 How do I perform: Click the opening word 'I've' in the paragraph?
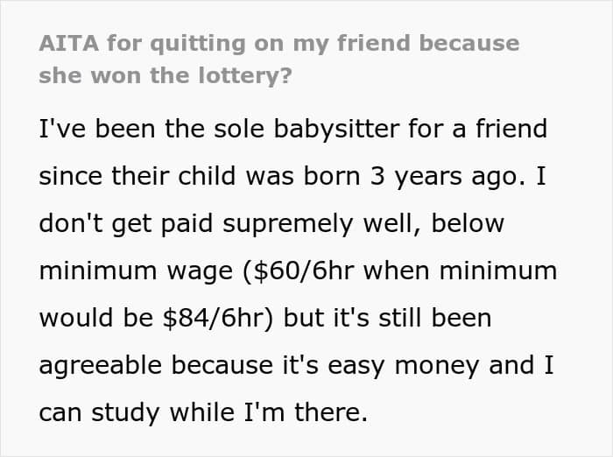[62, 129]
